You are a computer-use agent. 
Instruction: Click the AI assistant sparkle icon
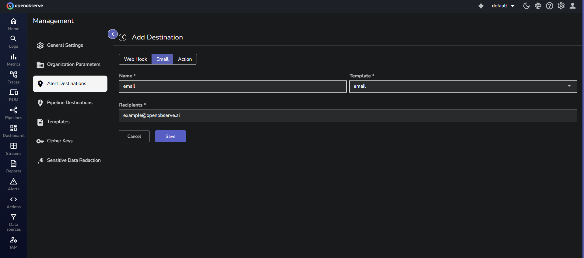pos(481,6)
